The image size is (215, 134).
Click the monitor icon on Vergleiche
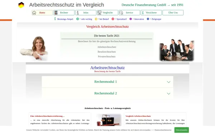click(x=100, y=13)
